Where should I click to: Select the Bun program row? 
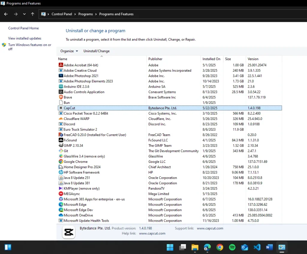click(170, 103)
